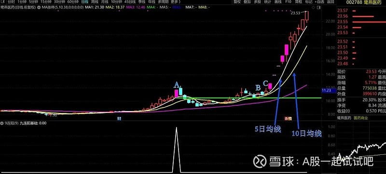Select the 23.52 order book row
Viewport: 386px width, 174px height.
coord(361,41)
